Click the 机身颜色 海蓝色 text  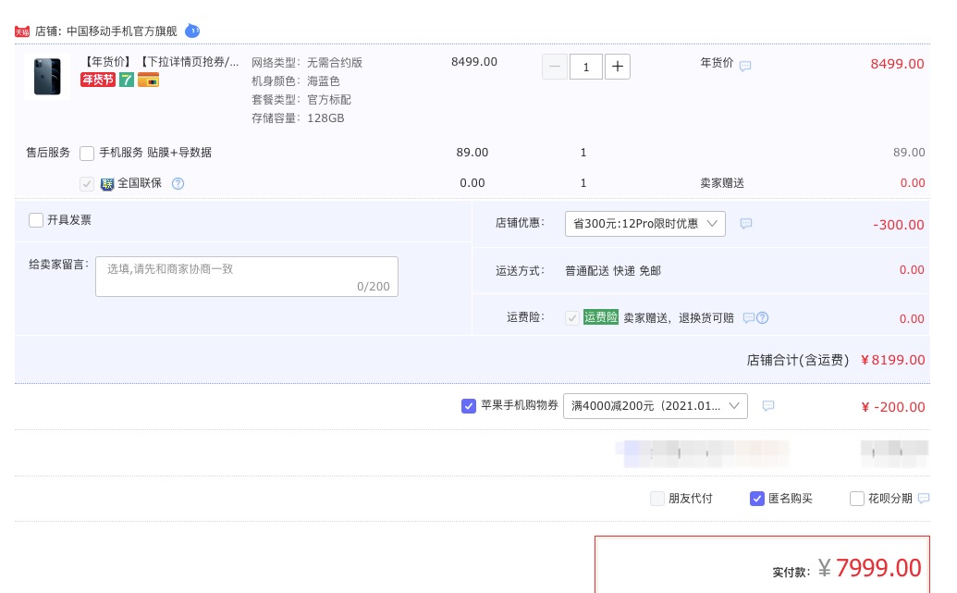295,81
